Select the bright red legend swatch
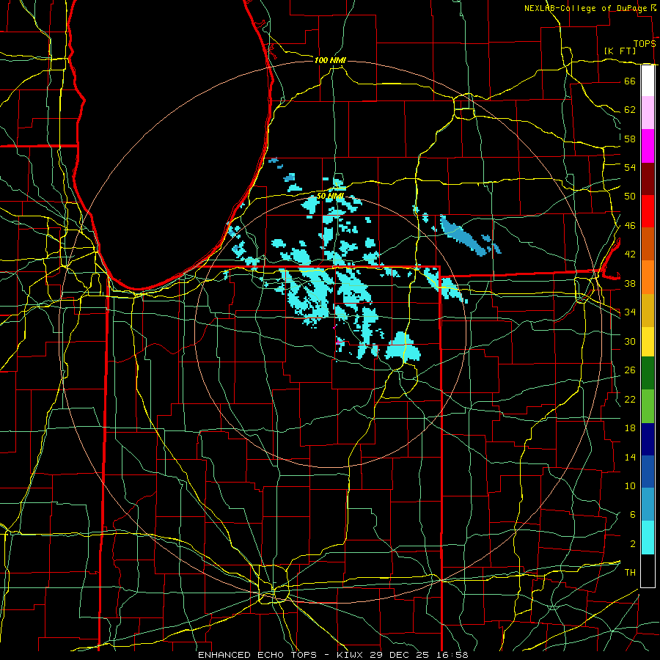The width and height of the screenshot is (660, 660). click(x=648, y=211)
